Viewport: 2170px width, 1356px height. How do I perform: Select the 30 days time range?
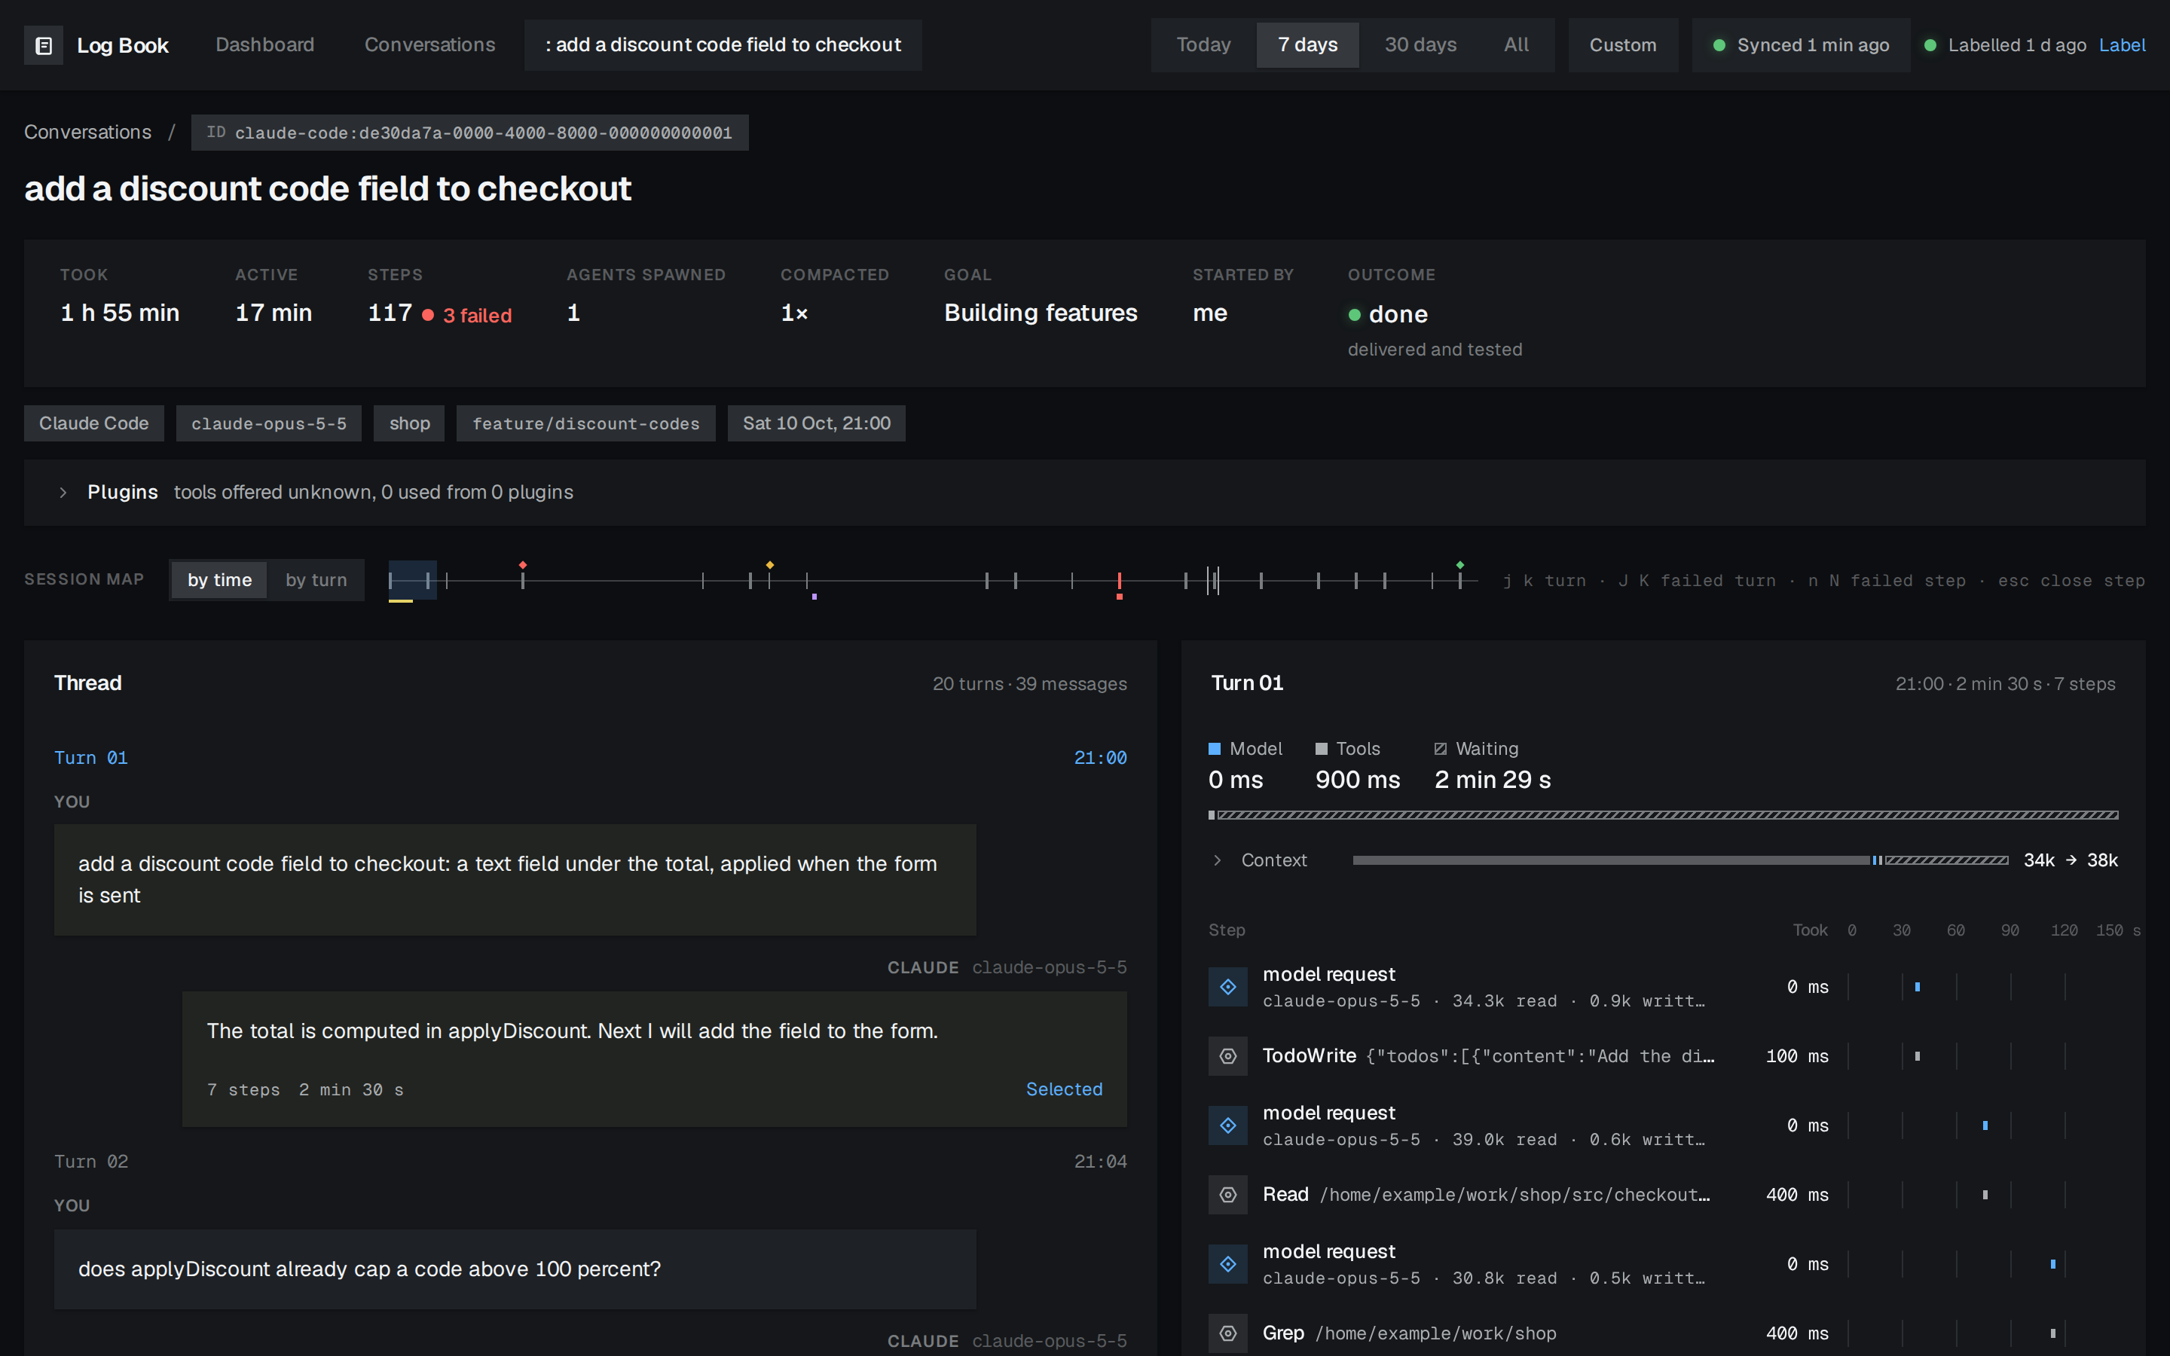click(x=1420, y=45)
